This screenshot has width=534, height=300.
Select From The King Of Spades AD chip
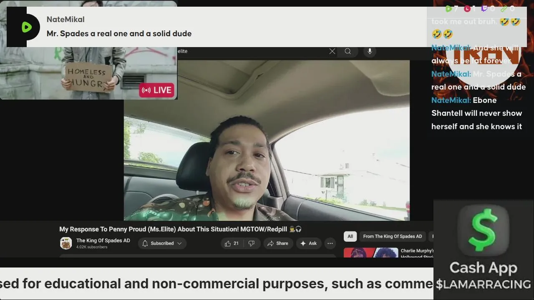point(392,236)
